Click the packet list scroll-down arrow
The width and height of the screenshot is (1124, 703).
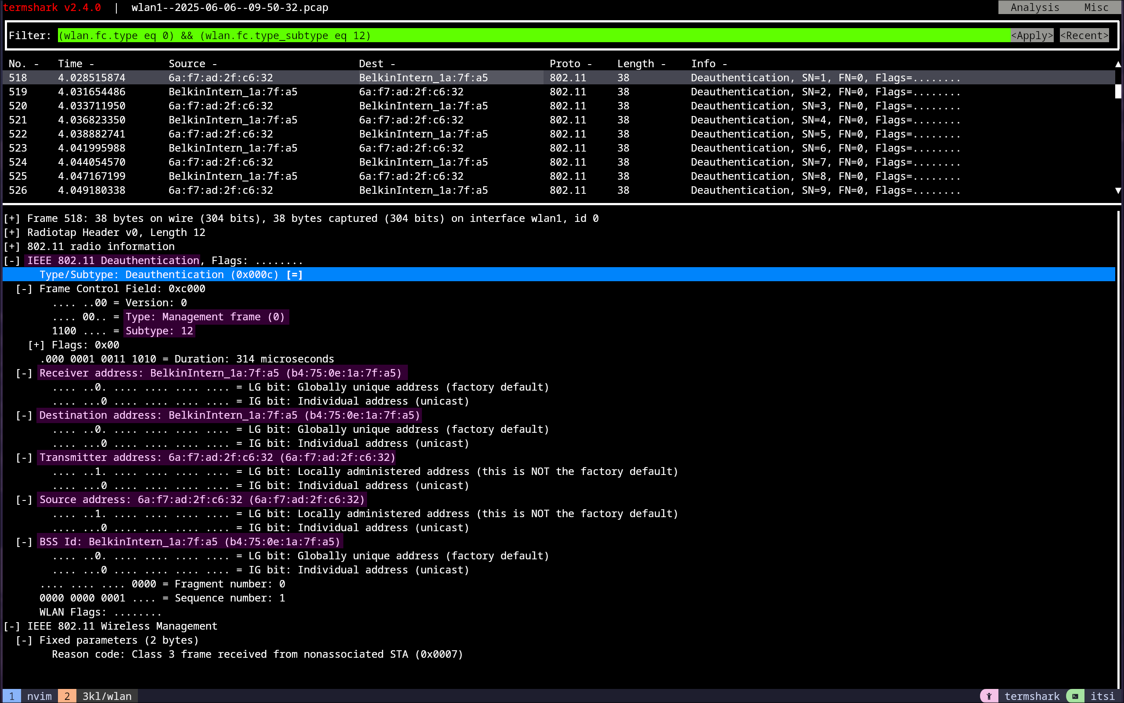point(1118,191)
